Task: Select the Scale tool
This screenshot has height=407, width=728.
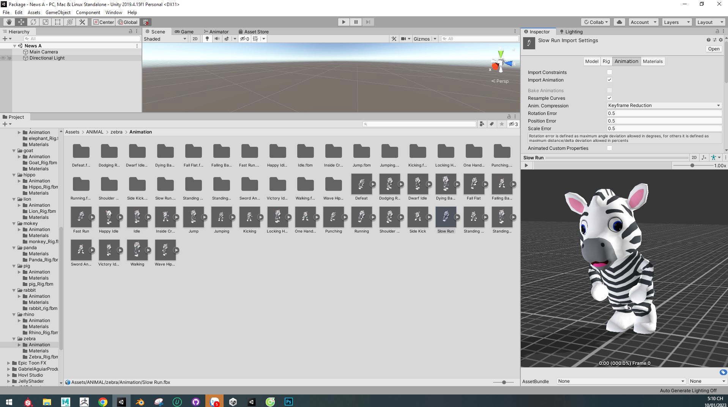Action: (x=45, y=22)
